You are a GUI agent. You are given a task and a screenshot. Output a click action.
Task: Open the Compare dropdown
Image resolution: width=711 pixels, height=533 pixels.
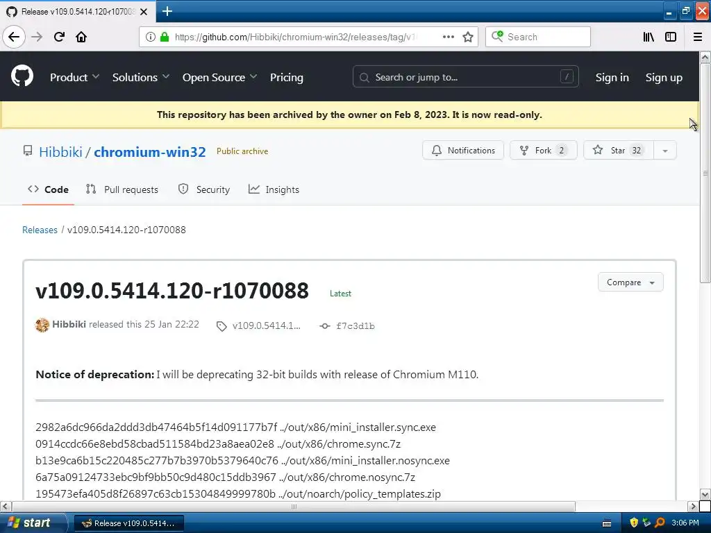point(630,282)
